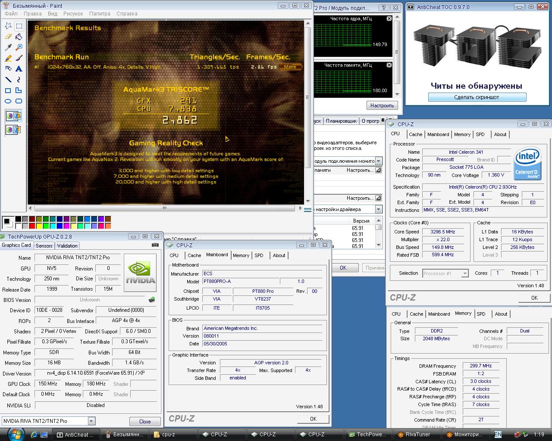Viewport: 552px width, 441px height.
Task: Open the monitor module dropdown in RivaTuner
Action: click(379, 161)
